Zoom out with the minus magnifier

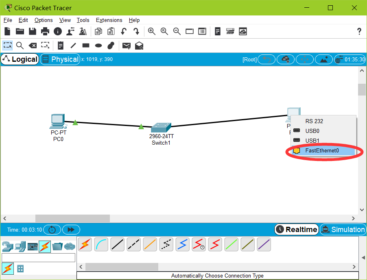tap(177, 31)
